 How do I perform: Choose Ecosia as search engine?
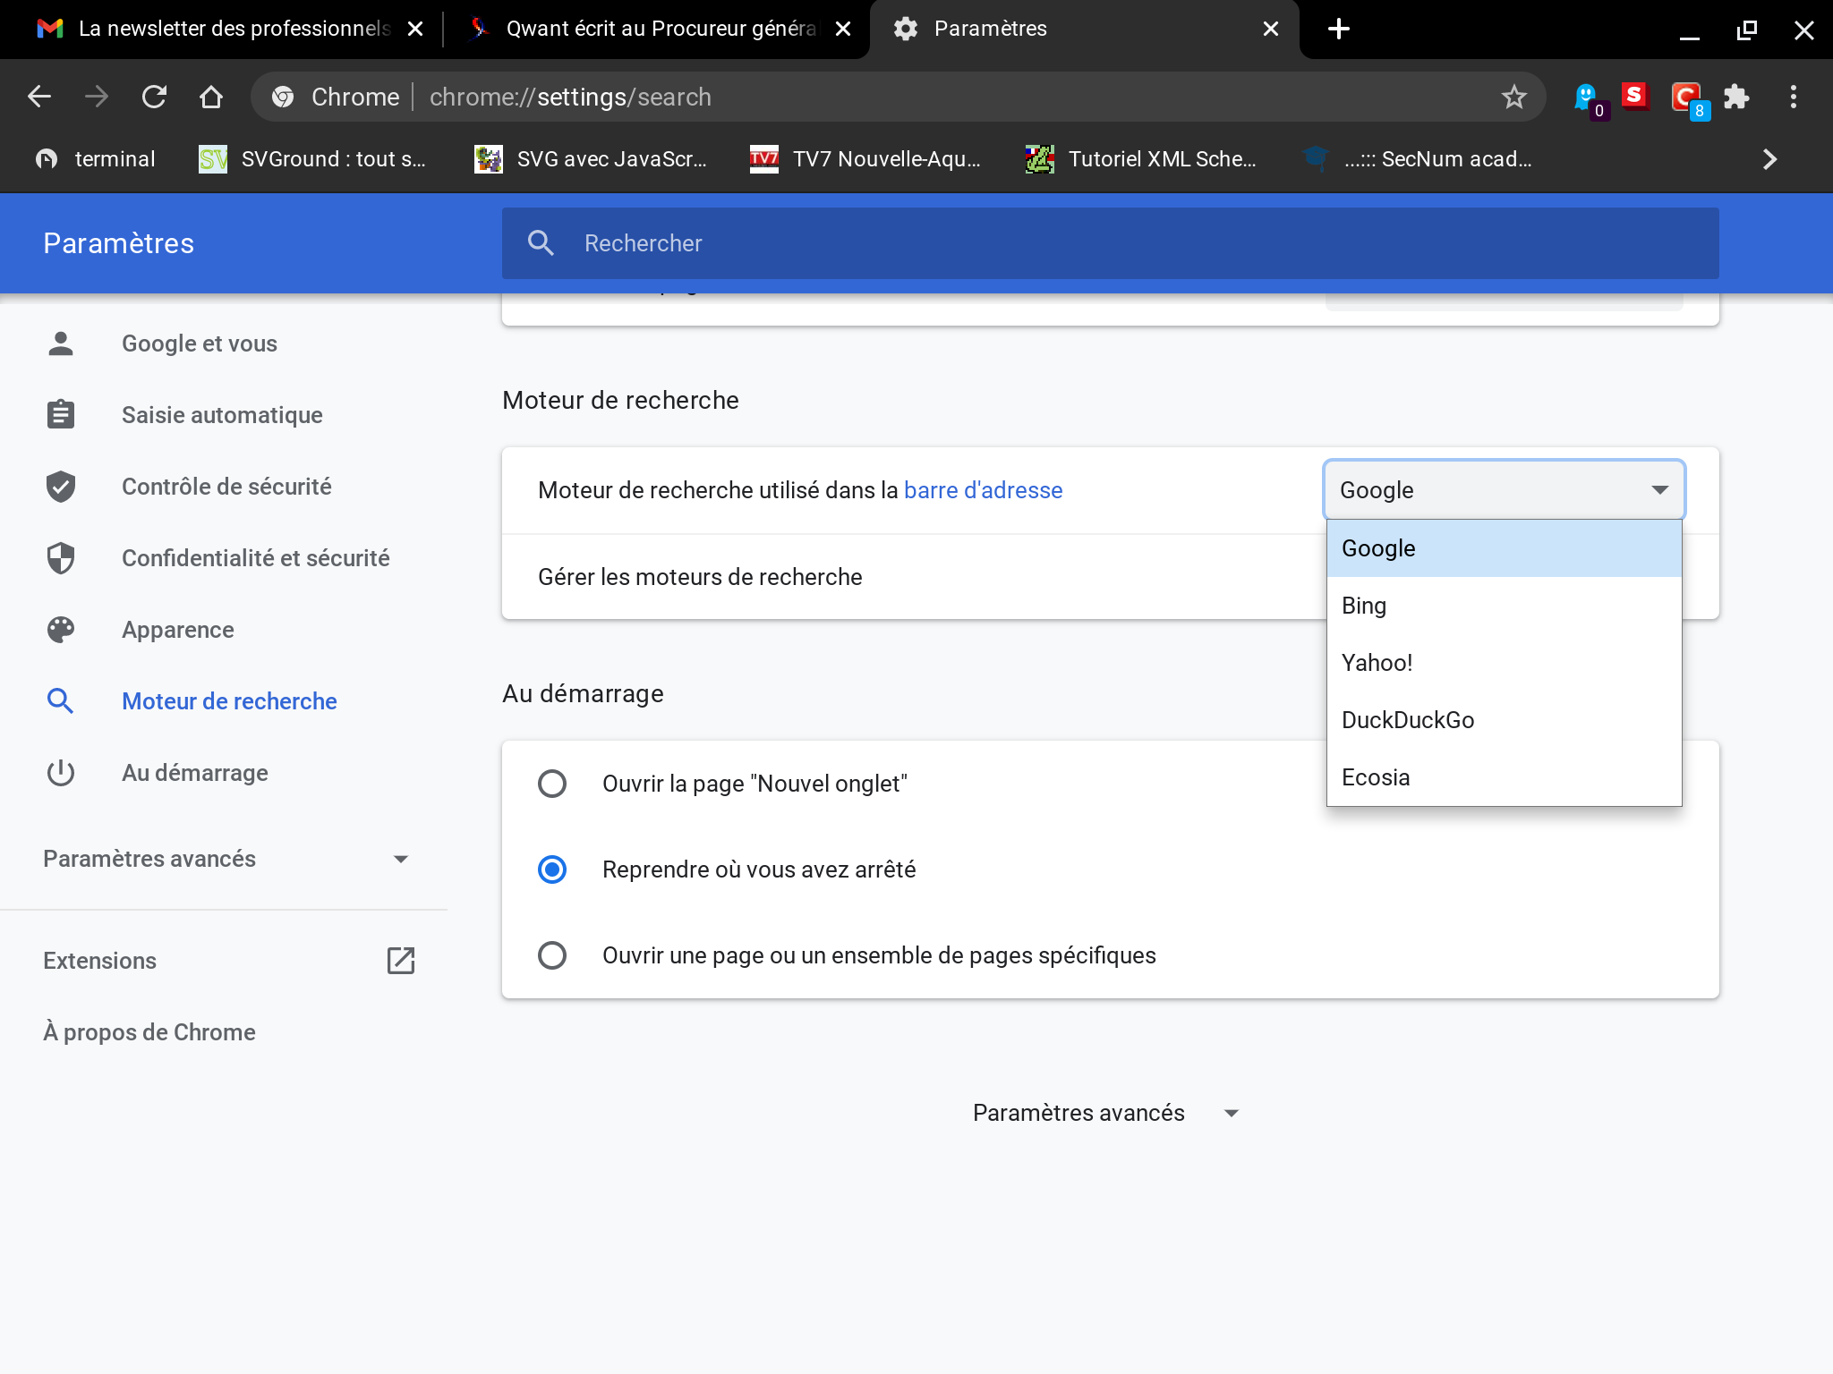click(1505, 777)
